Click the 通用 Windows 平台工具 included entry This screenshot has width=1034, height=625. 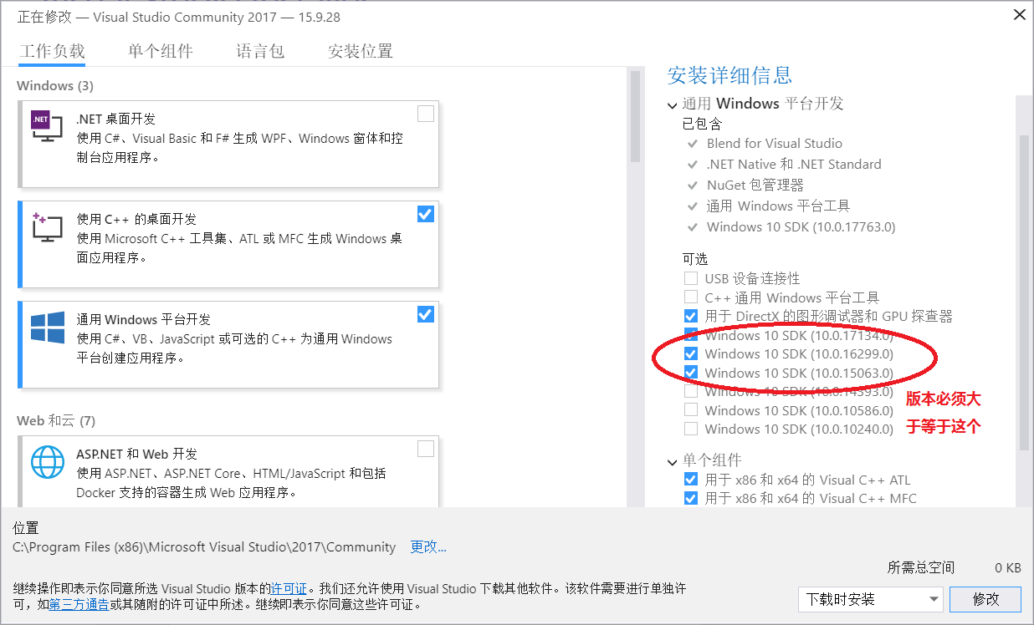[778, 206]
